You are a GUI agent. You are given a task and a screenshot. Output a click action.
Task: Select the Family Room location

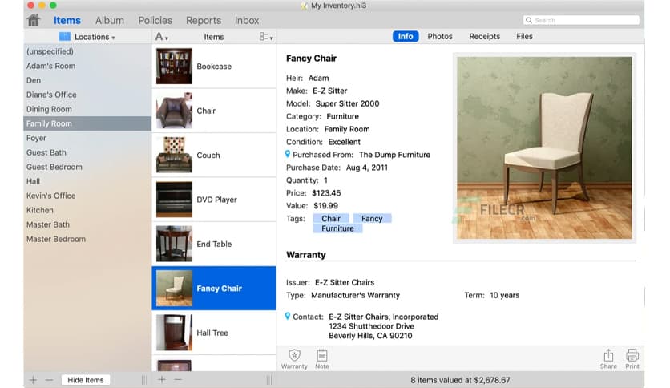(x=87, y=123)
